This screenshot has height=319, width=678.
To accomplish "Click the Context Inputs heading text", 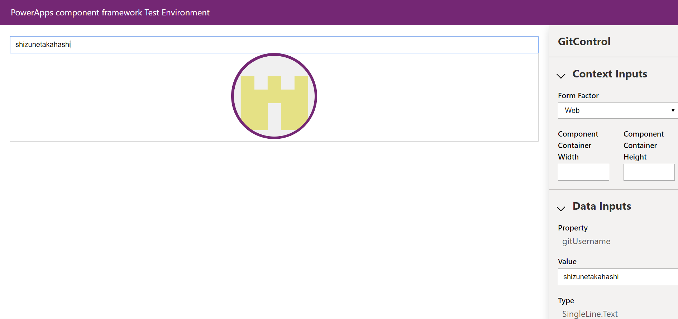I will (610, 74).
